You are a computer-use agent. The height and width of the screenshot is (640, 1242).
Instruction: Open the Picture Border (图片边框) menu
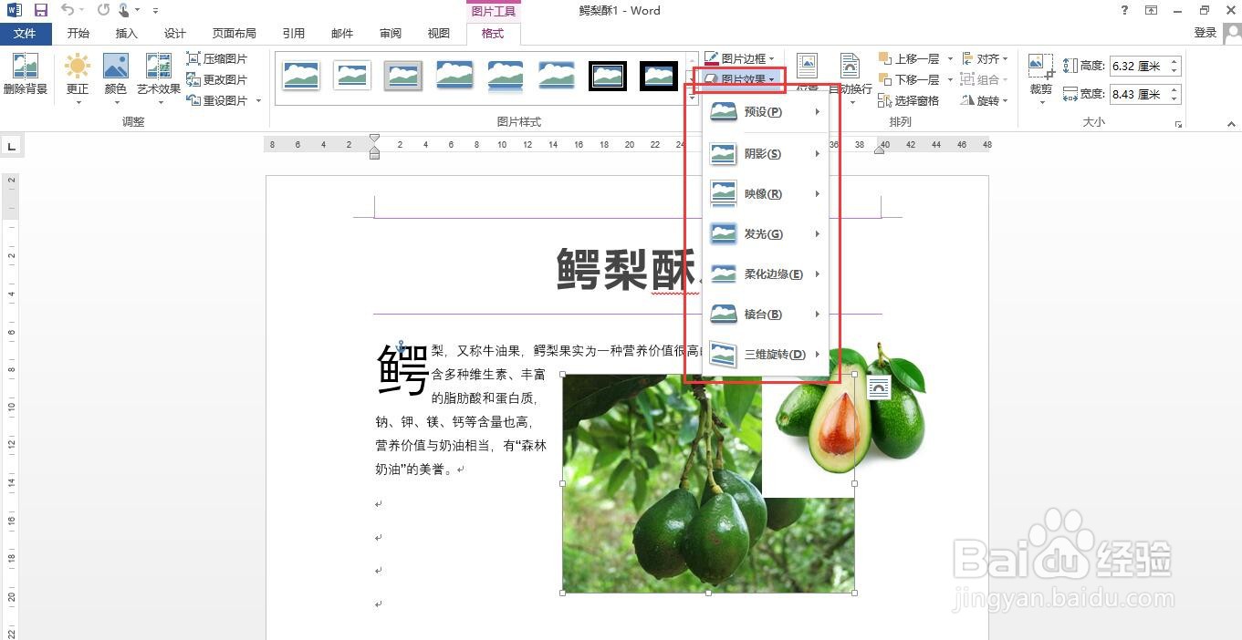(740, 58)
